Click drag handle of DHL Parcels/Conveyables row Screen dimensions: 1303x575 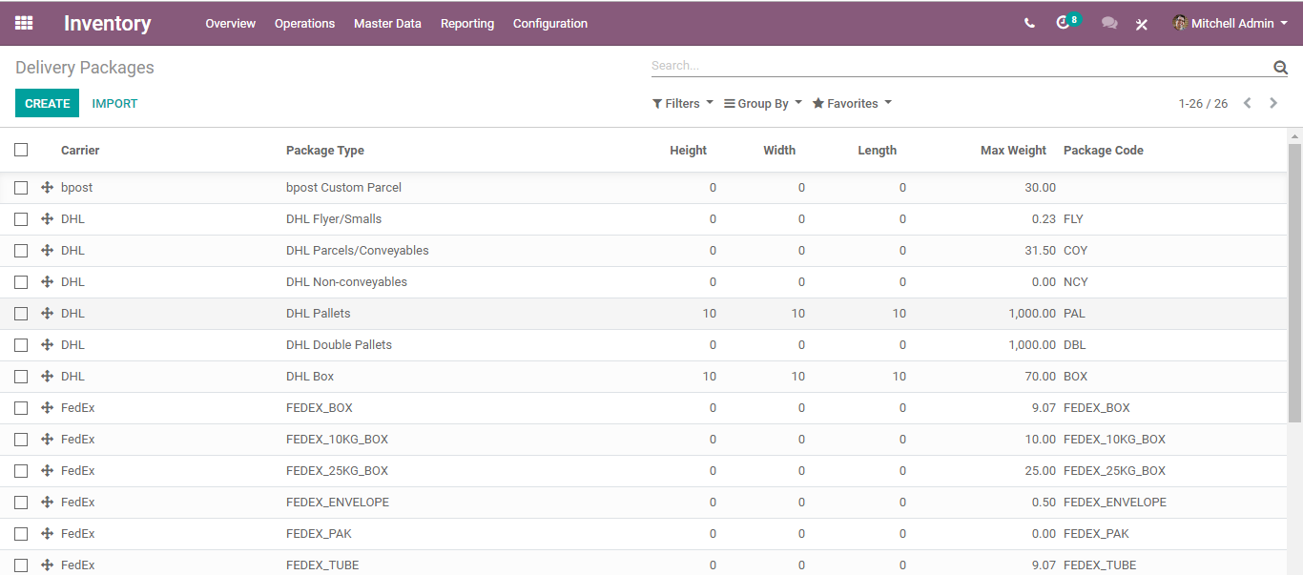pyautogui.click(x=47, y=251)
